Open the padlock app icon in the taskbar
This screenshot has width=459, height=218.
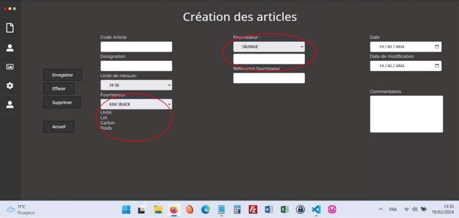click(300, 209)
